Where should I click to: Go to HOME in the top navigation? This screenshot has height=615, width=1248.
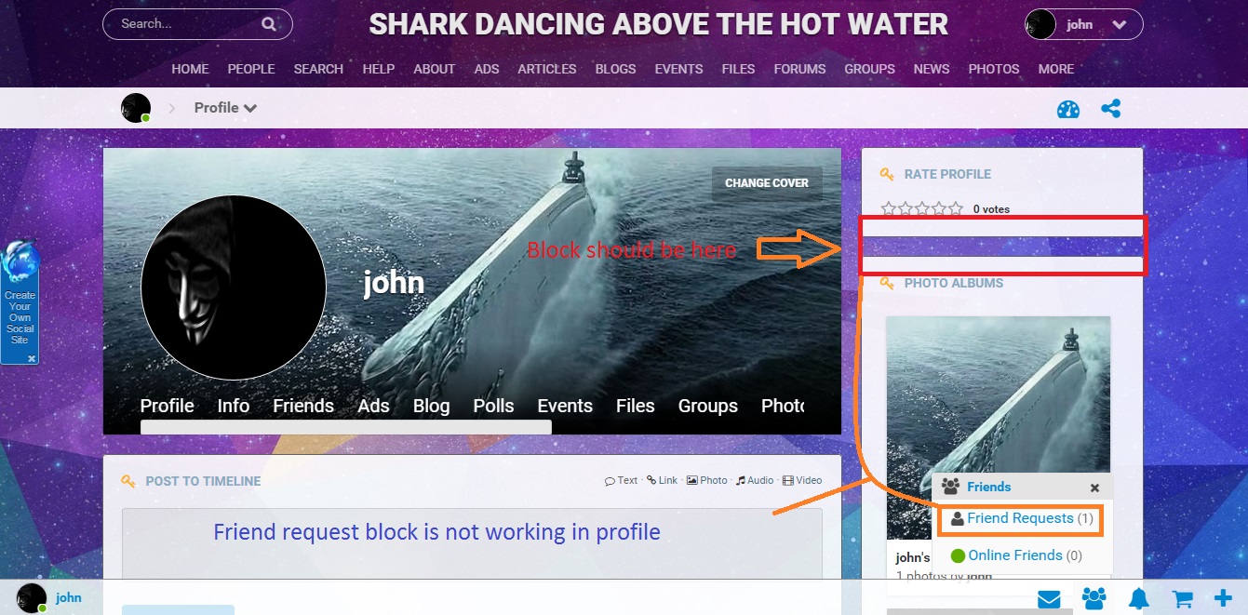pyautogui.click(x=190, y=69)
